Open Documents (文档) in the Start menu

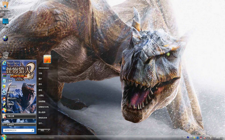tap(40, 73)
